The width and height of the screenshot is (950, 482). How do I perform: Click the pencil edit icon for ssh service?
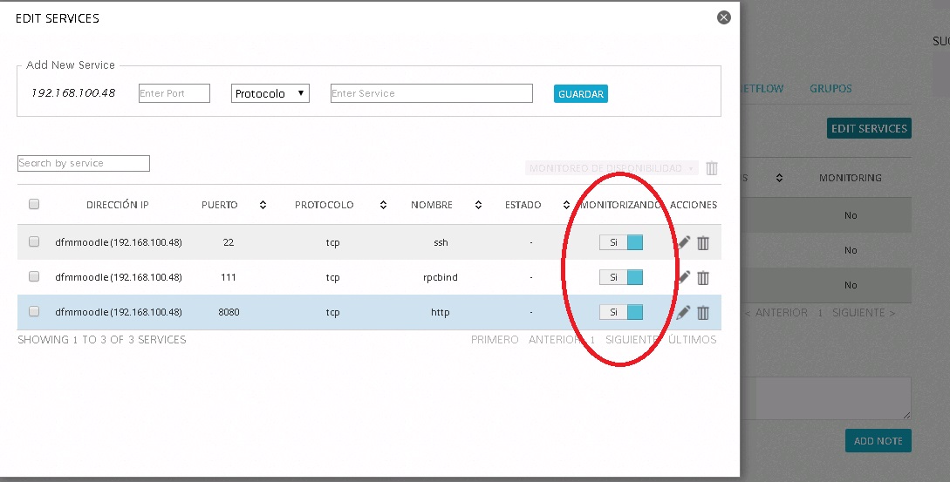coord(684,242)
